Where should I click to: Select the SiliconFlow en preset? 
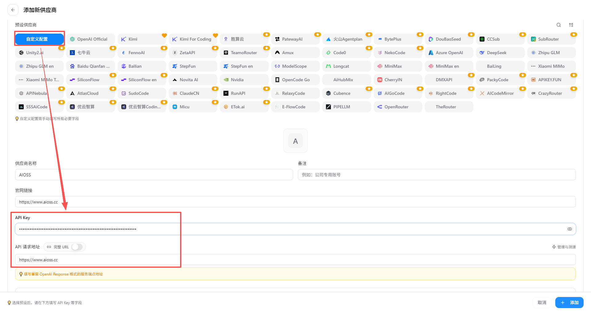(x=142, y=80)
